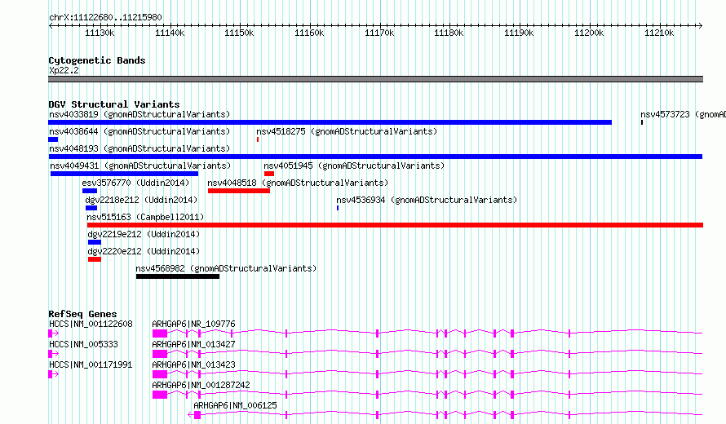Click the HCCS NM_001171991 arrow glyph

tap(53, 374)
